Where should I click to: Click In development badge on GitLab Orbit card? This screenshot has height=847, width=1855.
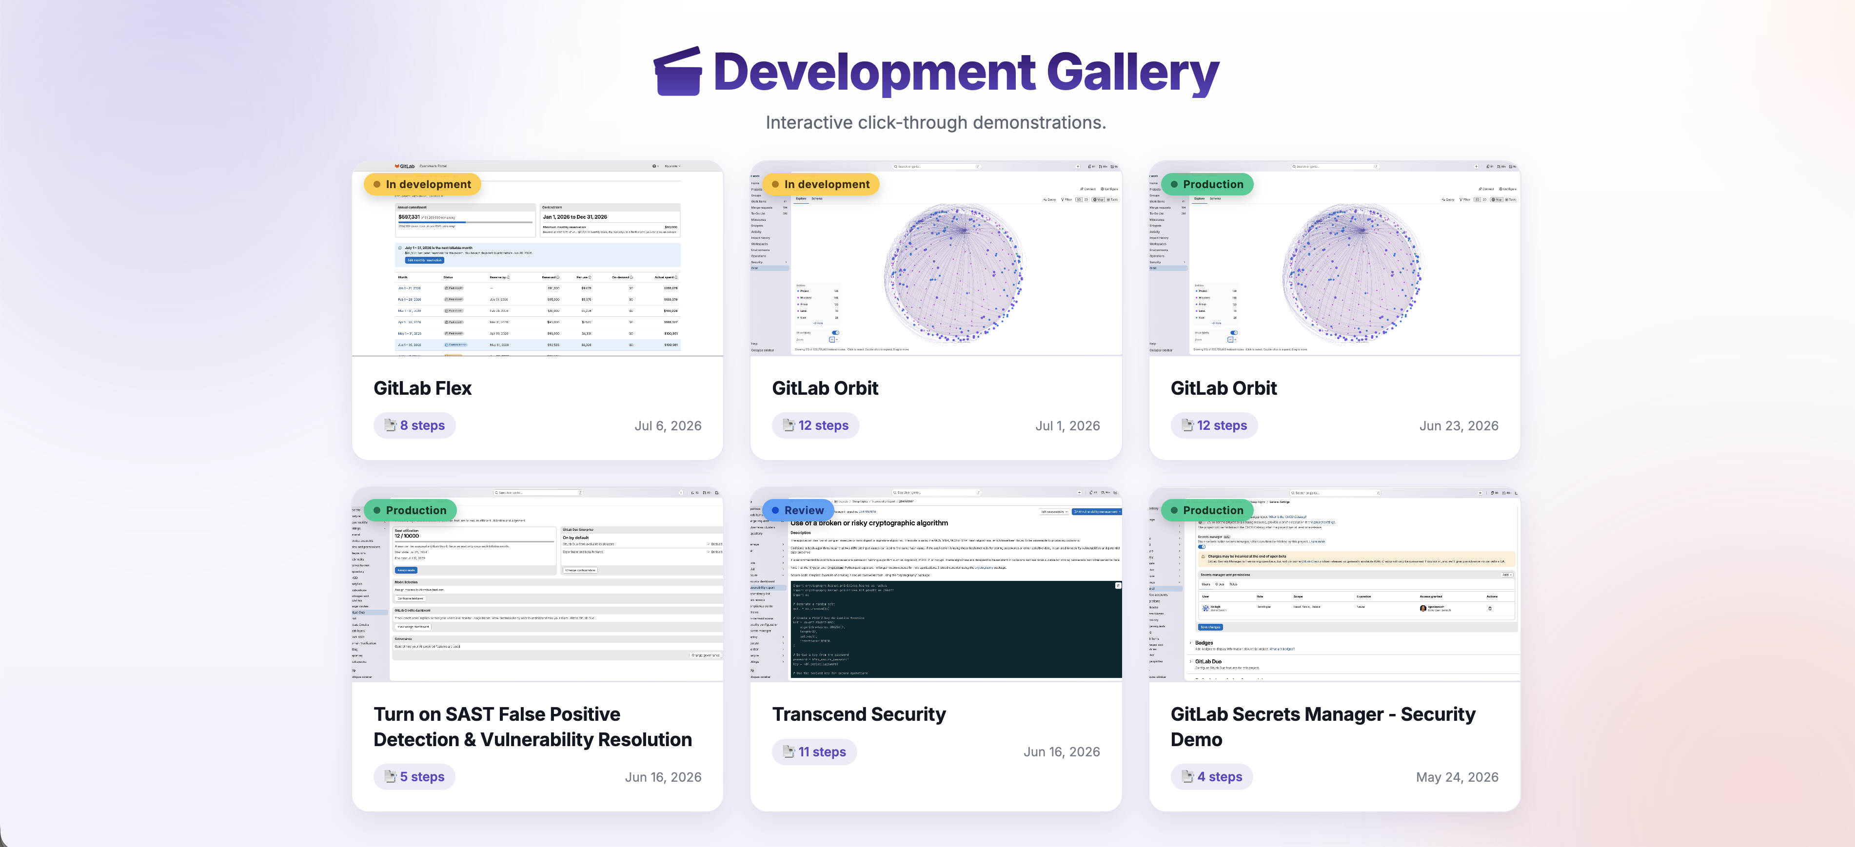click(821, 184)
